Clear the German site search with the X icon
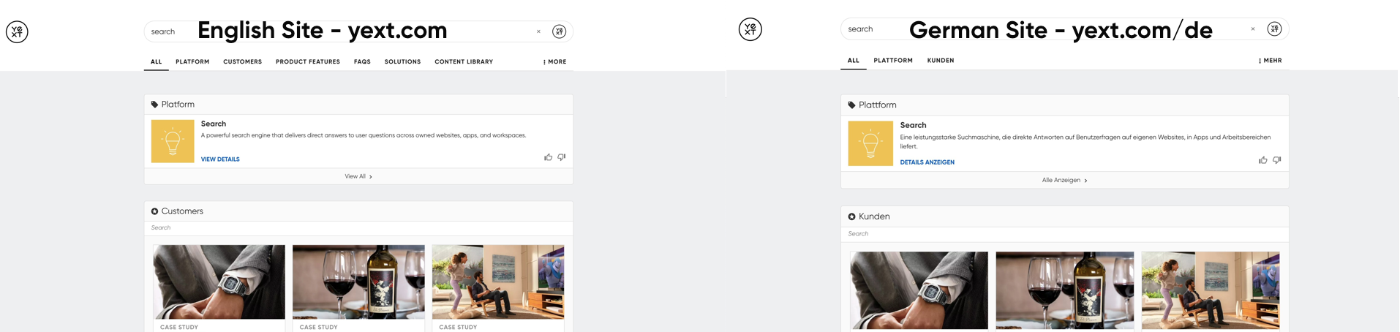1400x332 pixels. [x=1253, y=29]
